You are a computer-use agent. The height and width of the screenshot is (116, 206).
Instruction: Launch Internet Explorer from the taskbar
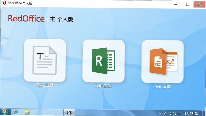16,112
